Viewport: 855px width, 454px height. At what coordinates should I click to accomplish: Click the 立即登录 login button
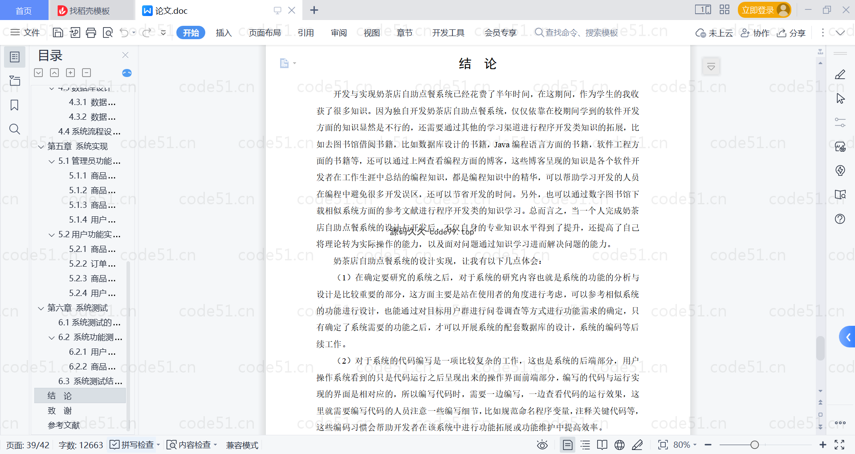click(x=764, y=10)
